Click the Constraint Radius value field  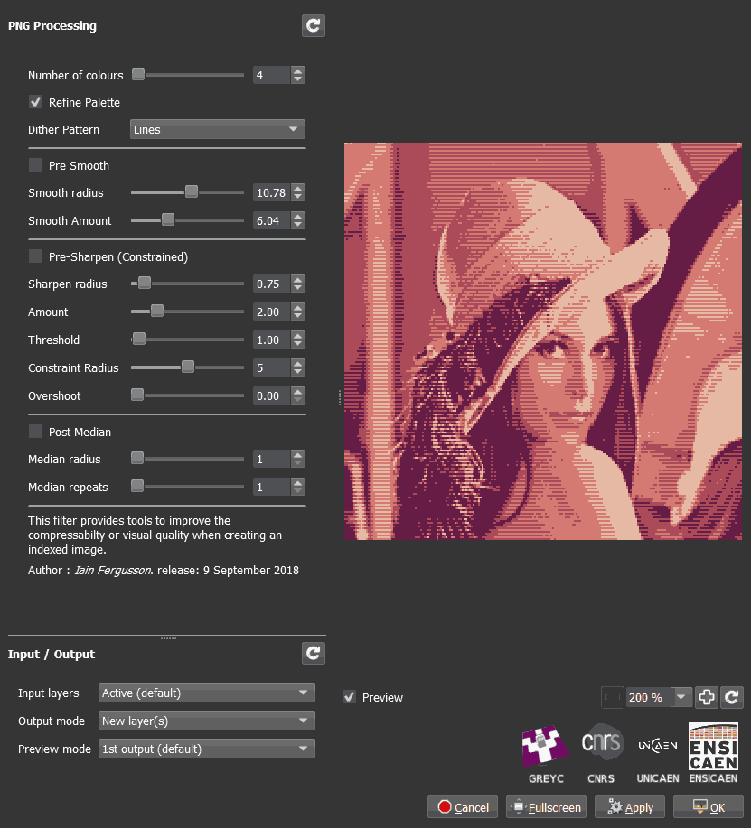click(x=272, y=367)
